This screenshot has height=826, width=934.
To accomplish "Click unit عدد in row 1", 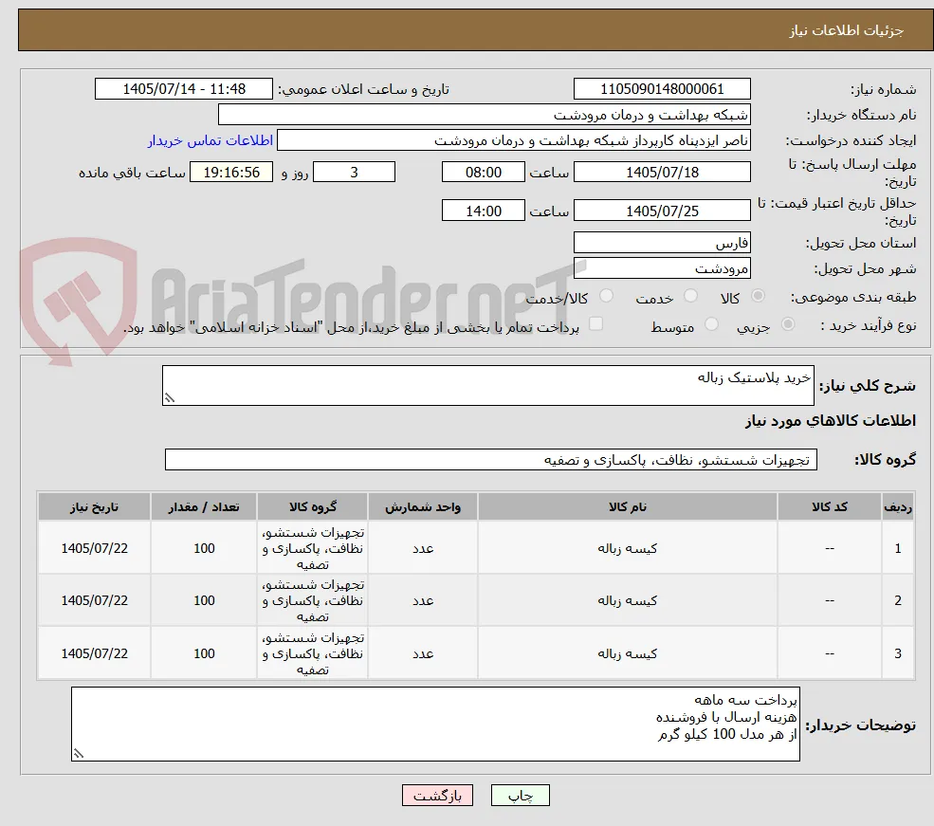I will pos(423,548).
